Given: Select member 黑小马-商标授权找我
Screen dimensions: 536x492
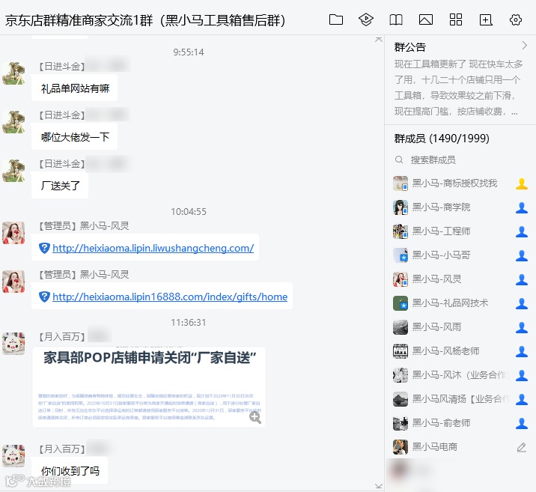Looking at the screenshot, I should (x=460, y=183).
